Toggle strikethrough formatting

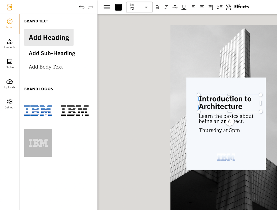pos(175,7)
